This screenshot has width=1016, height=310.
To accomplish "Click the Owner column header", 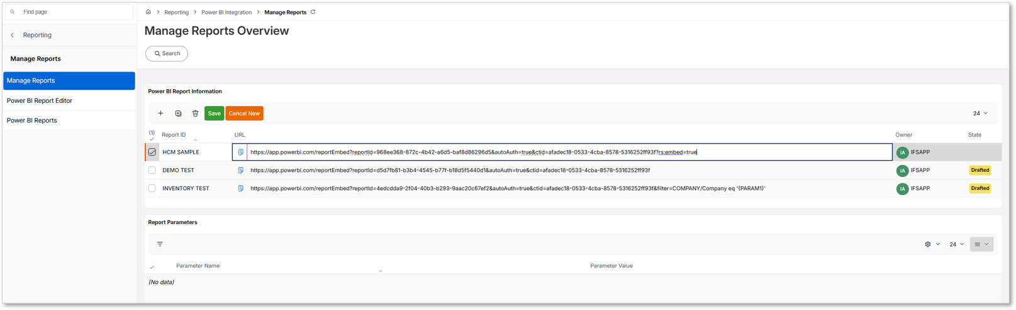I will (903, 135).
